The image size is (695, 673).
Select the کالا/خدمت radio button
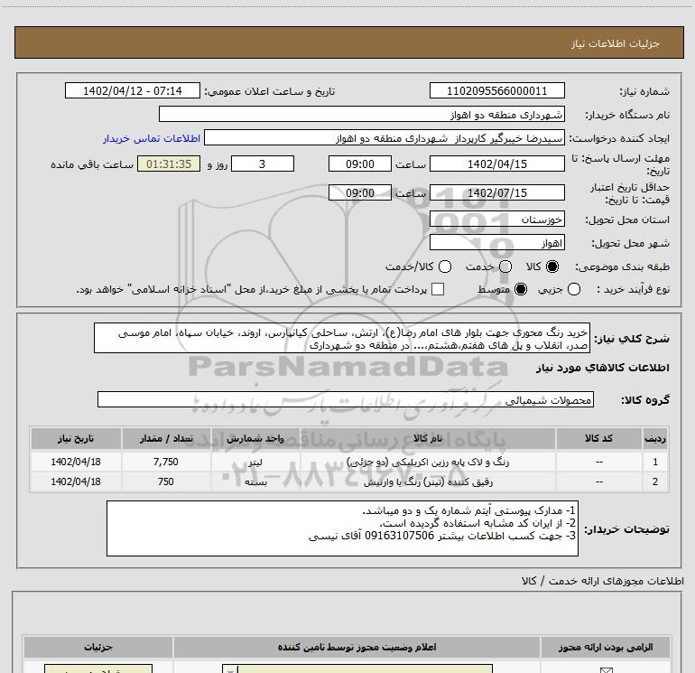click(x=445, y=266)
